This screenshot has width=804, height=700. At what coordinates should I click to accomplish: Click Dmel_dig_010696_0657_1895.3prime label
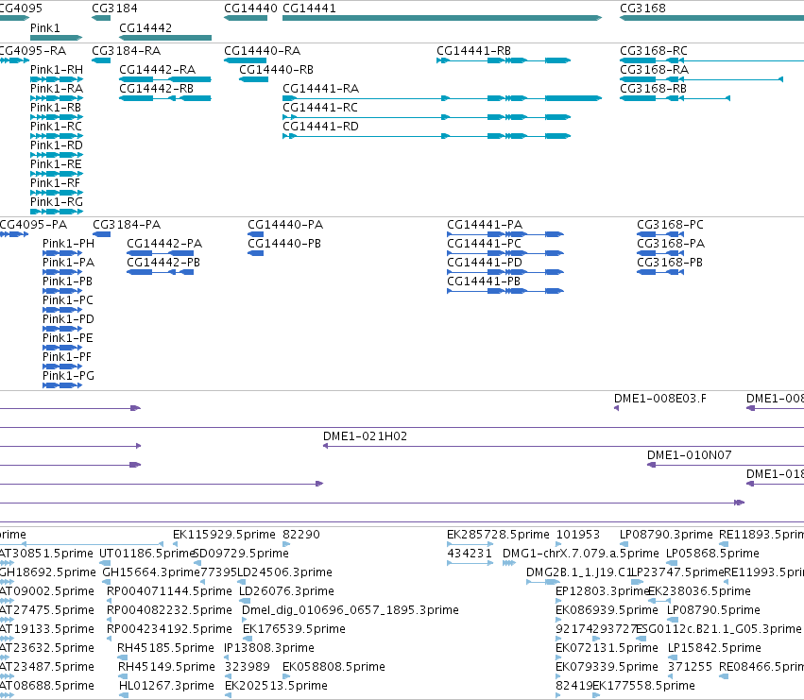[x=351, y=610]
